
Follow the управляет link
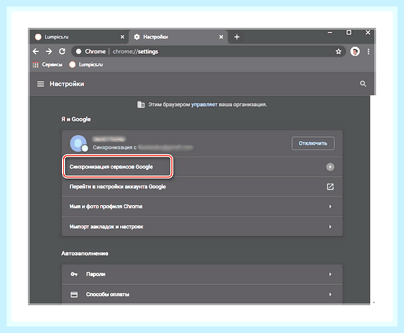tap(204, 105)
